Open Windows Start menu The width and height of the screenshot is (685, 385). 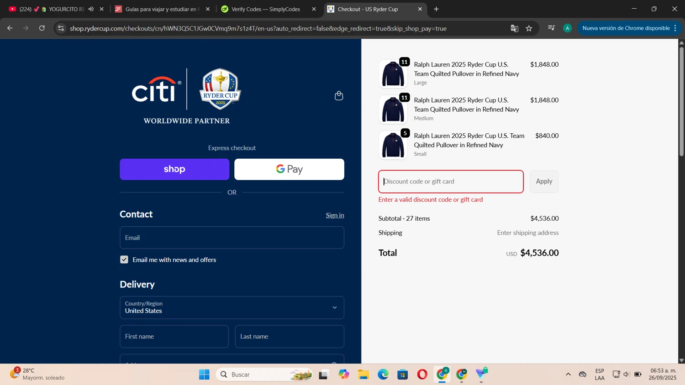tap(204, 375)
